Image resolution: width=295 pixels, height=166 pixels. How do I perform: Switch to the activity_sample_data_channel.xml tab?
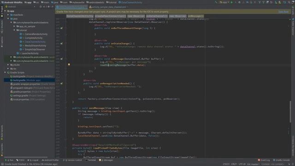(109, 7)
